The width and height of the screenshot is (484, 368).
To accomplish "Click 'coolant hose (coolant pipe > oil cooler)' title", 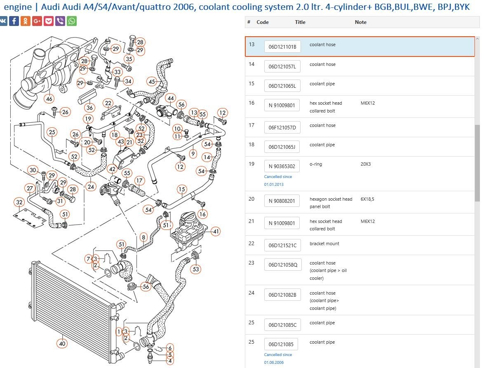I will click(x=328, y=270).
